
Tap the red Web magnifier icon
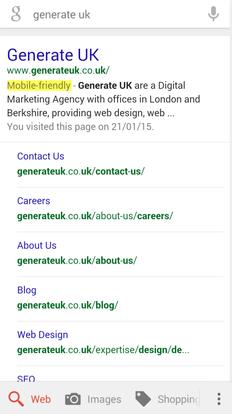tap(16, 399)
